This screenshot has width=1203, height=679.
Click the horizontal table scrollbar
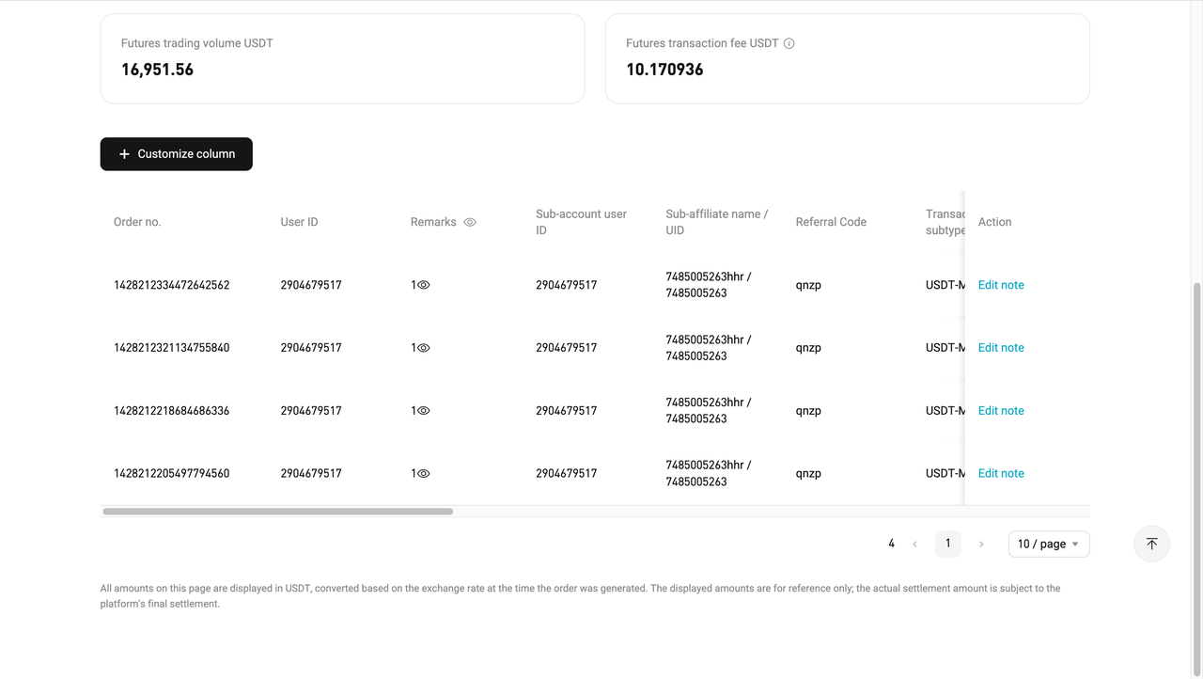tap(275, 511)
